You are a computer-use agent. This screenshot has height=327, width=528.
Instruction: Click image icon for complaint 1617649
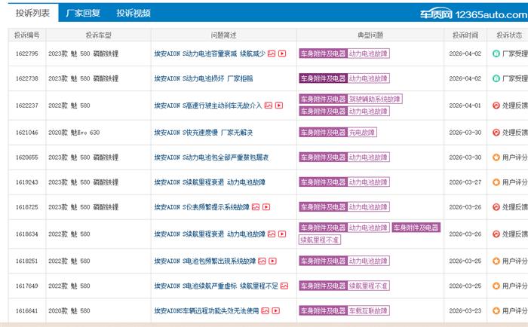click(x=285, y=286)
